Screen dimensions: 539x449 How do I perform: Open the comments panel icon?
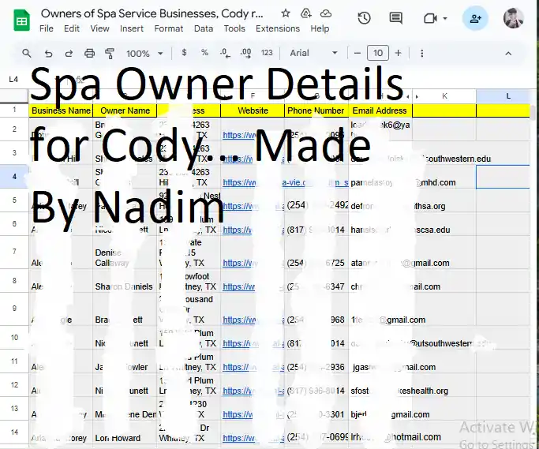[x=395, y=18]
